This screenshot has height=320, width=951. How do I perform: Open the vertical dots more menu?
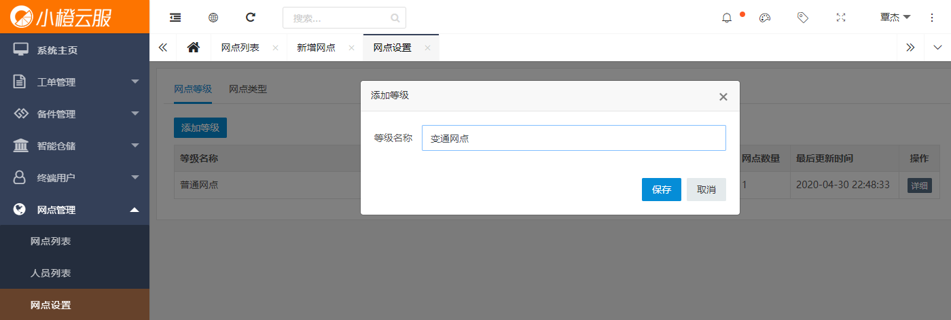tap(932, 18)
